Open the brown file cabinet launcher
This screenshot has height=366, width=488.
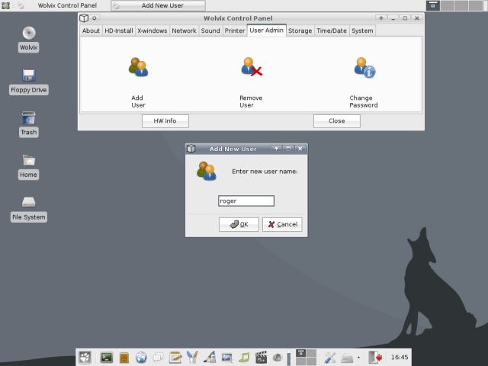click(x=124, y=358)
